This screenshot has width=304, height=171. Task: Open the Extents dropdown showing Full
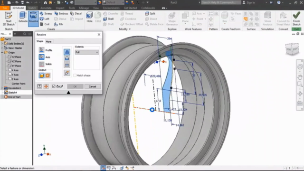pyautogui.click(x=87, y=52)
